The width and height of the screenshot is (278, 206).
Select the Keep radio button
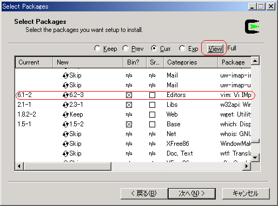tap(97, 48)
